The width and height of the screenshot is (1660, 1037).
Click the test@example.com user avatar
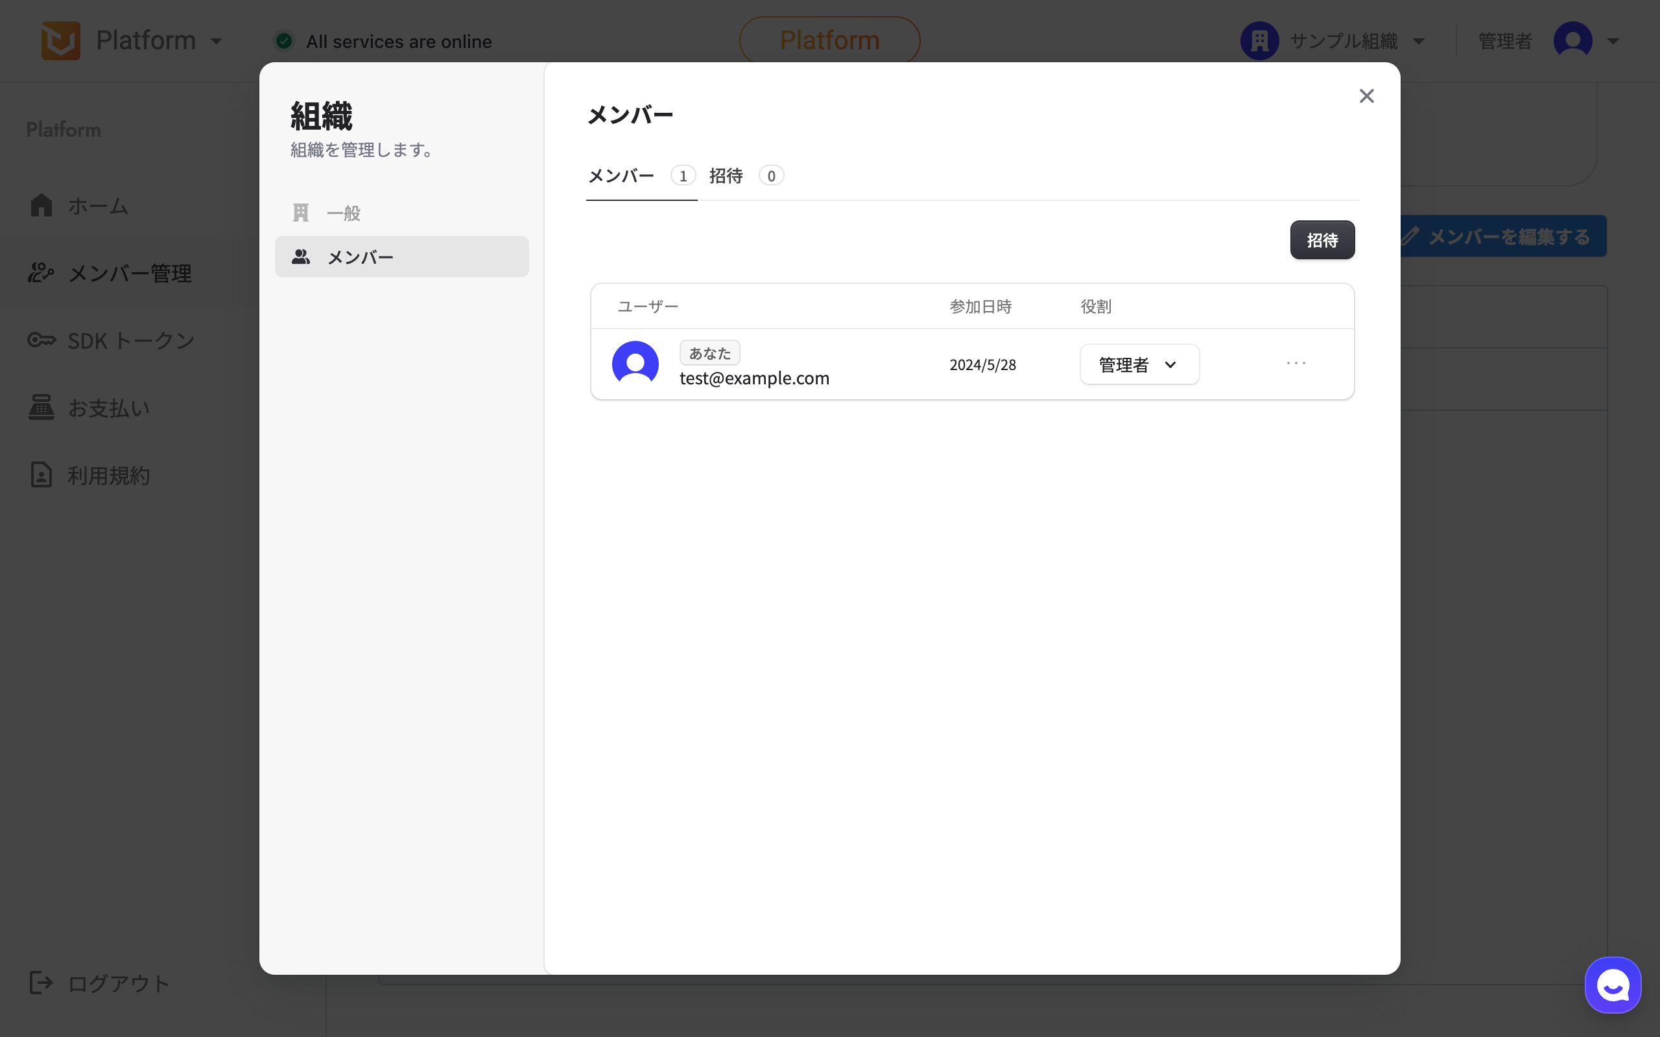[x=635, y=364]
